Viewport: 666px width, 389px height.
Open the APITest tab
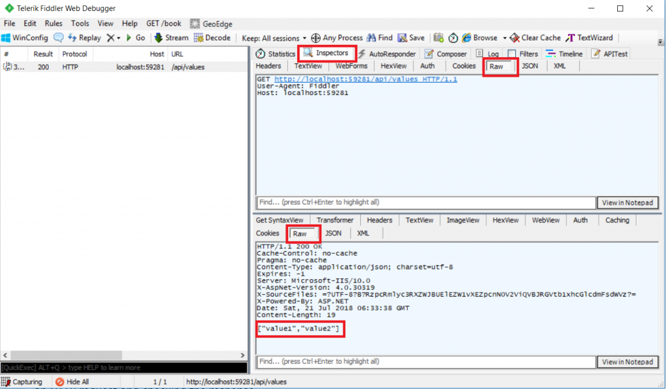(x=609, y=54)
